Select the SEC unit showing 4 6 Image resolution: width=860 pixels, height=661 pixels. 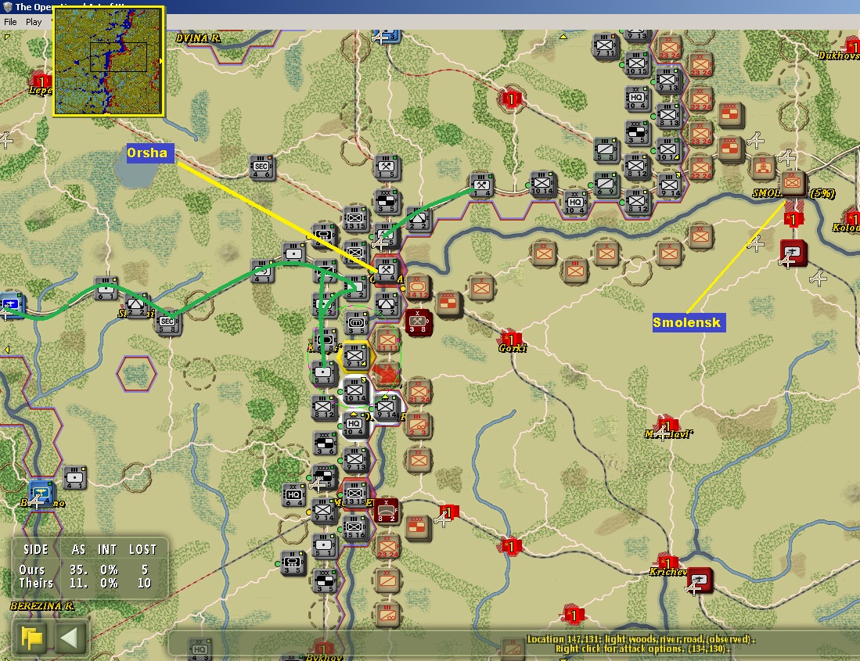point(261,167)
